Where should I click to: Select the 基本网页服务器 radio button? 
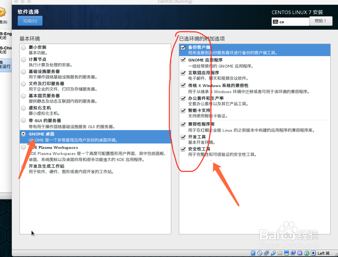click(x=24, y=96)
